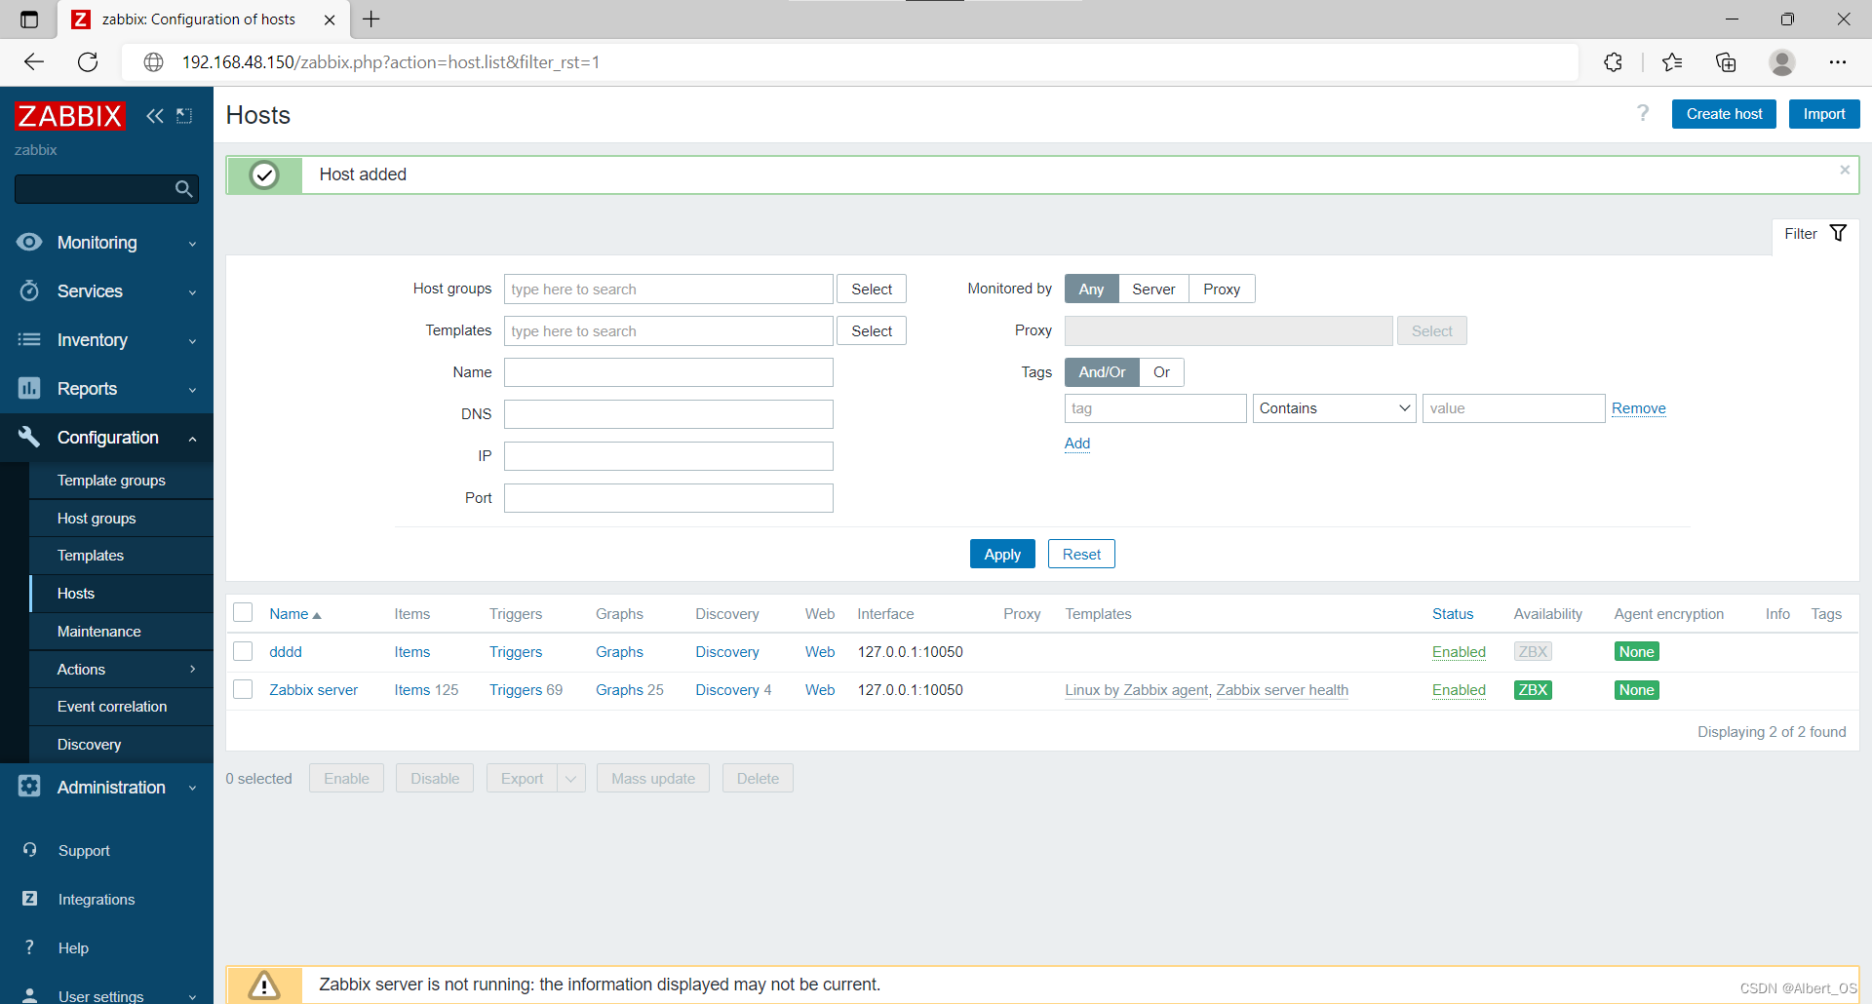Click the Name filter field
This screenshot has height=1004, width=1872.
click(668, 372)
